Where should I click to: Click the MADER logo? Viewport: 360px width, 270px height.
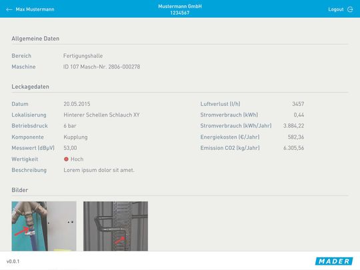(x=334, y=261)
